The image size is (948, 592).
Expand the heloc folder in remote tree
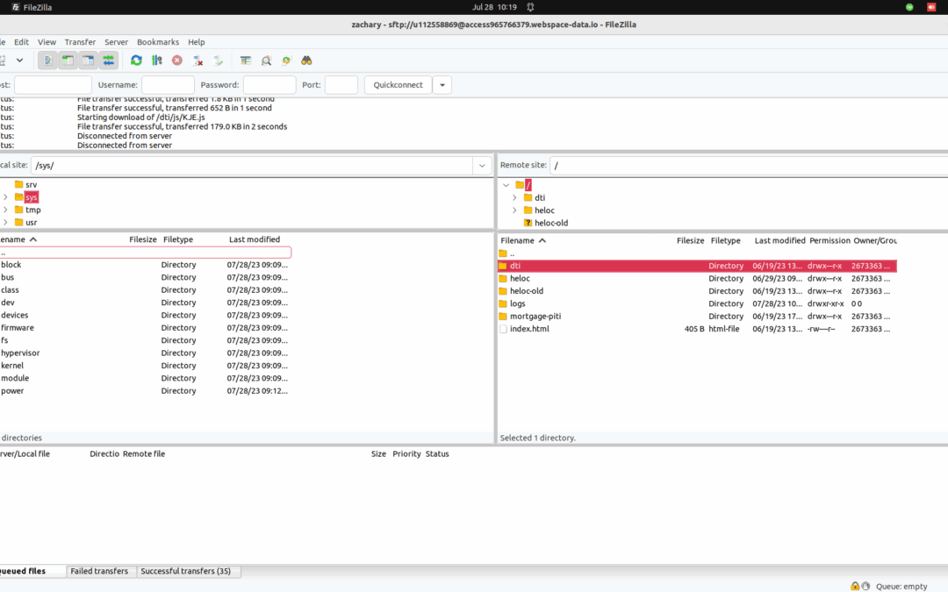[514, 210]
